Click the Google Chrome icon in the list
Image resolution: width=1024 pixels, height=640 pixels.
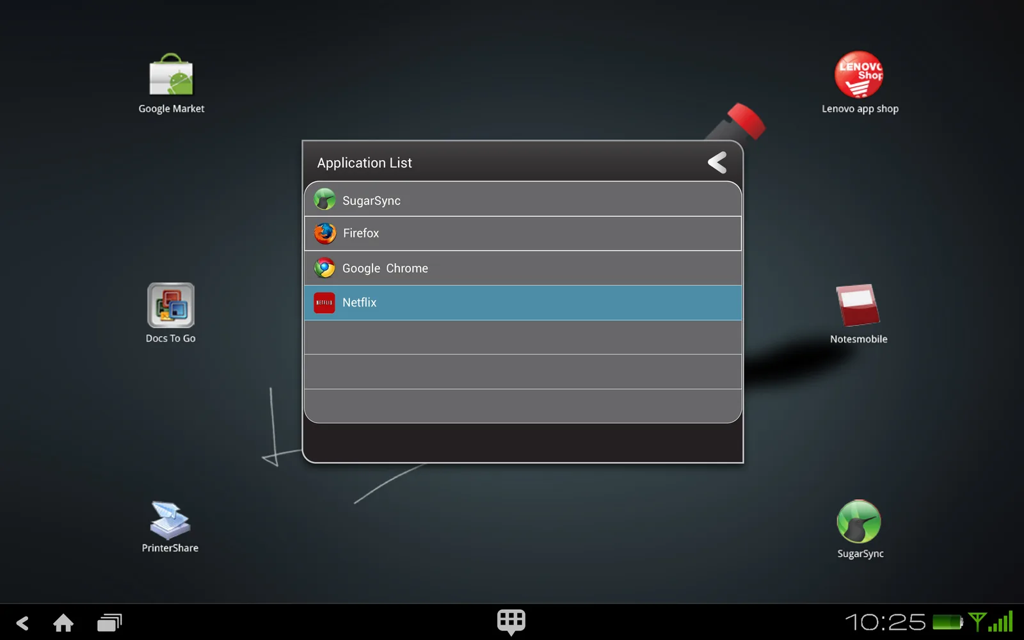[324, 268]
